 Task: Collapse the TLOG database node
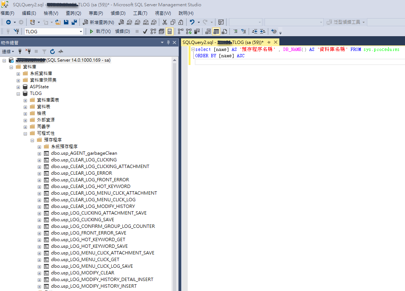click(18, 94)
